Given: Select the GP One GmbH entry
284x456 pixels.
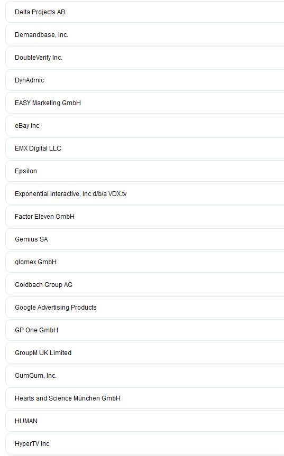Looking at the screenshot, I should [x=145, y=330].
